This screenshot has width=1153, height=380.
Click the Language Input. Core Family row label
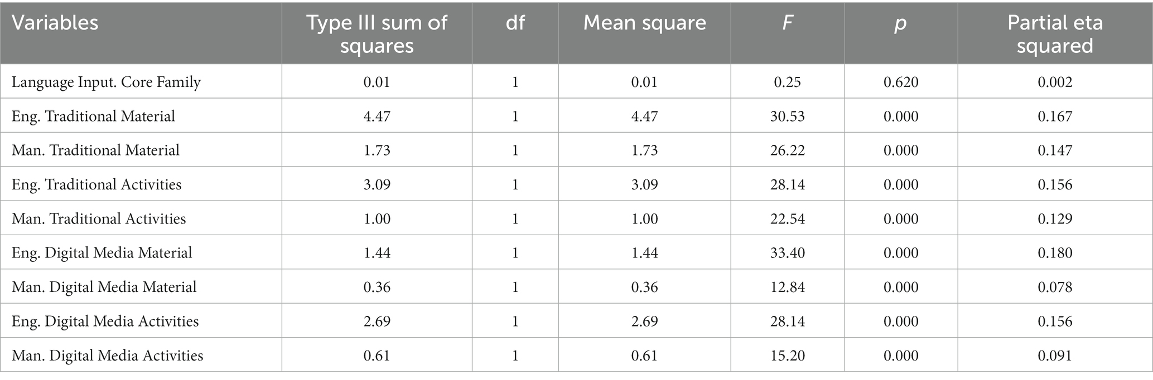click(x=106, y=82)
